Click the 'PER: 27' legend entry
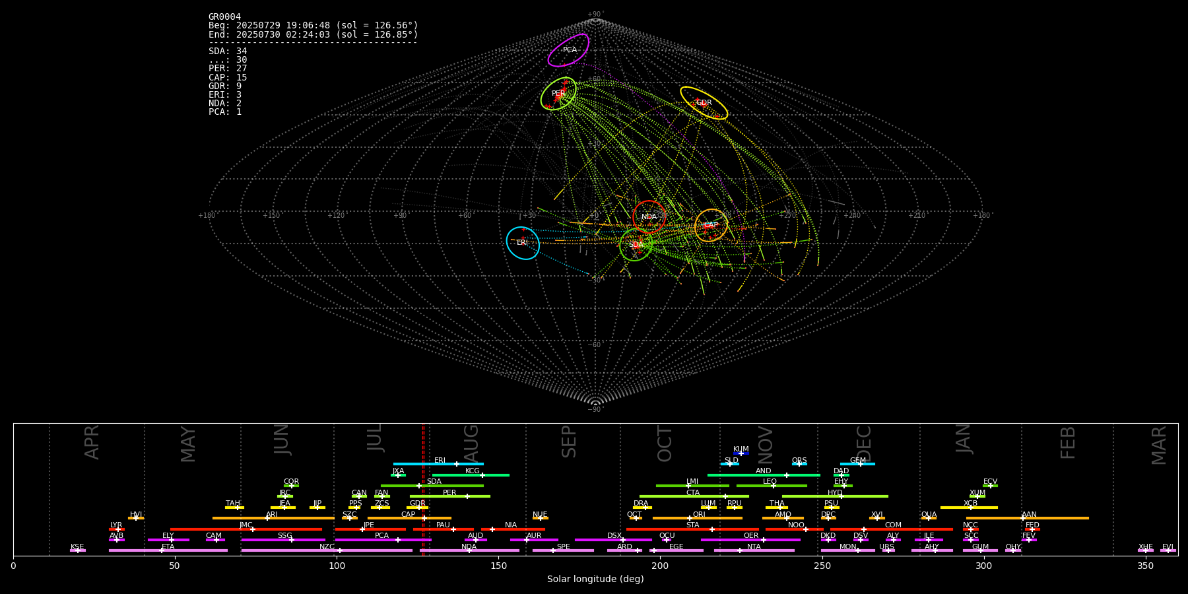 point(228,69)
